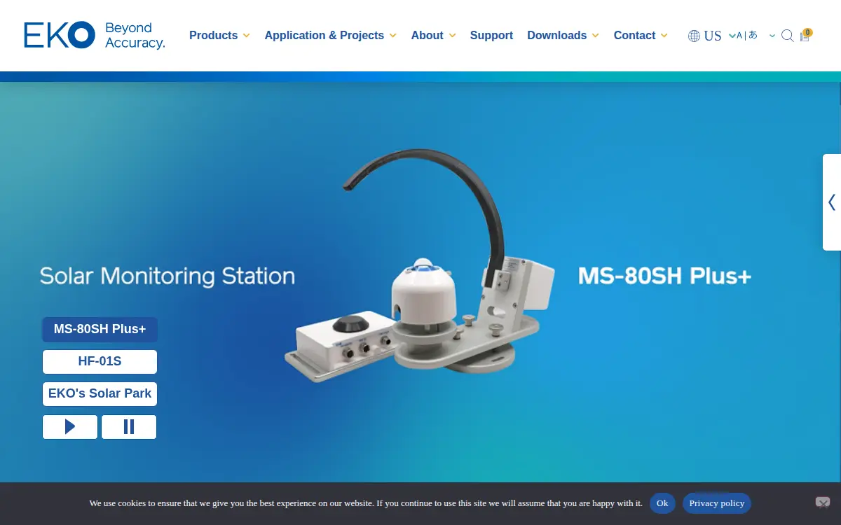
Task: Select the MS-80SH Plus+ slide button
Action: [100, 330]
